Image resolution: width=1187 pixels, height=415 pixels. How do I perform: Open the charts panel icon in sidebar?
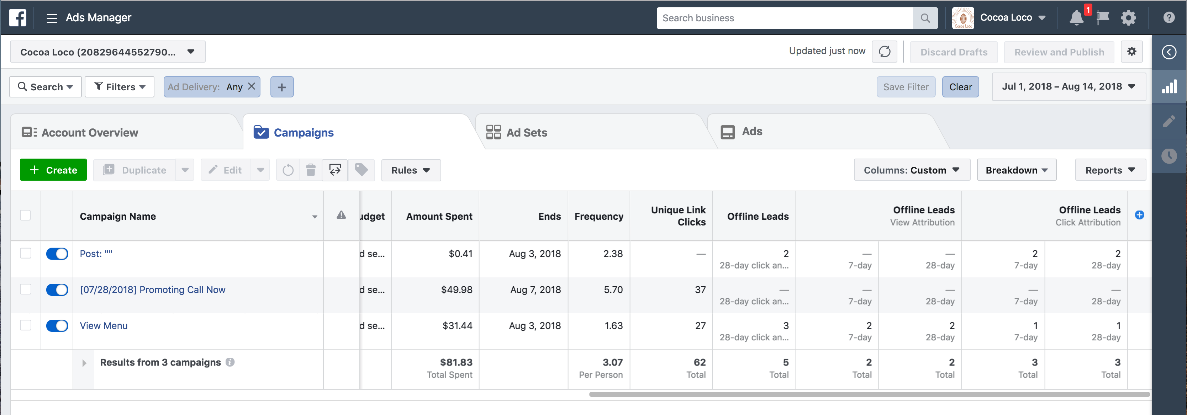1169,87
